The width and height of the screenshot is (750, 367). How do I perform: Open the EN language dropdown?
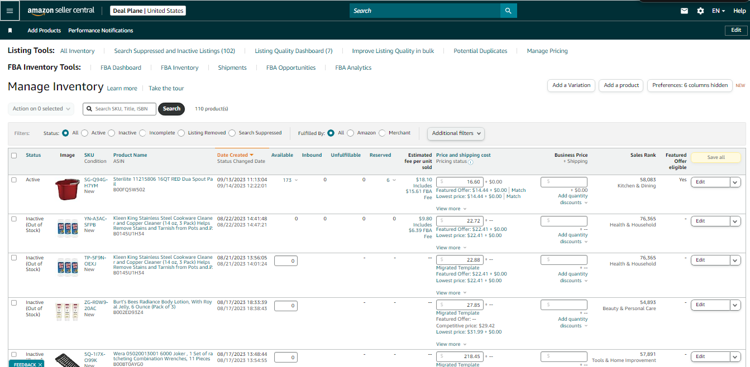(x=718, y=11)
